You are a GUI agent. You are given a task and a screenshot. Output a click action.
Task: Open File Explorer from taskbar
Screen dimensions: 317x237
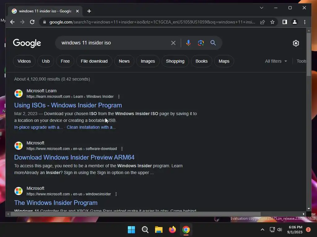pos(159,230)
